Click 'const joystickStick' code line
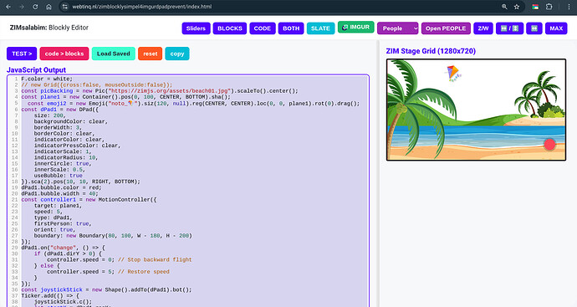The height and width of the screenshot is (307, 577). coord(106,290)
